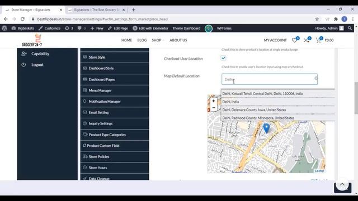Open the updates counter showing 3

pos(69,28)
